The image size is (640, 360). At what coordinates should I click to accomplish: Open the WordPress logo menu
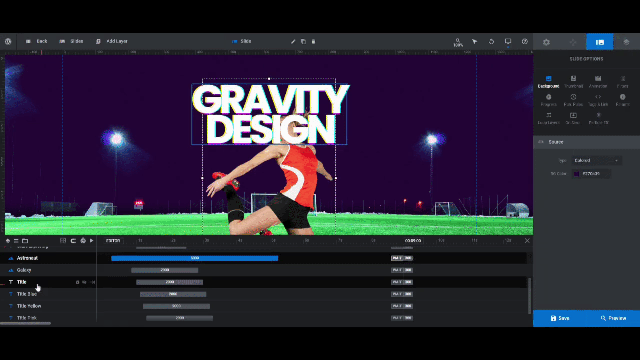8,41
